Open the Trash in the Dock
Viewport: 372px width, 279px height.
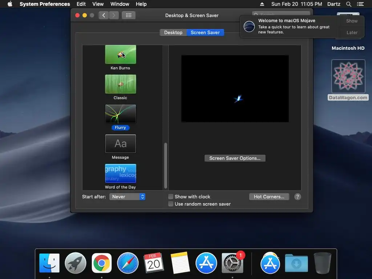[323, 263]
